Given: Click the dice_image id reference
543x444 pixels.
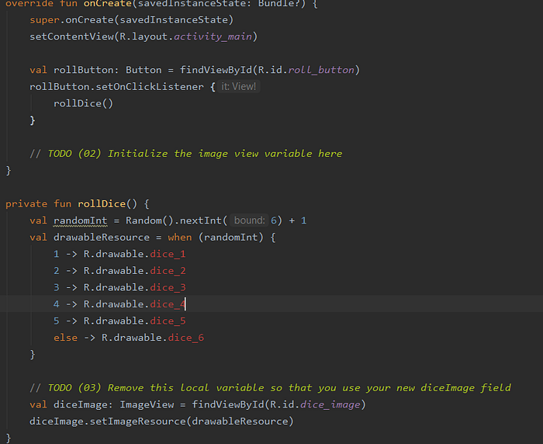Looking at the screenshot, I should coord(330,404).
